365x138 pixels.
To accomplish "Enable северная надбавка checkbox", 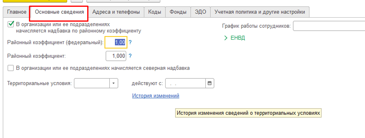I will (x=11, y=68).
